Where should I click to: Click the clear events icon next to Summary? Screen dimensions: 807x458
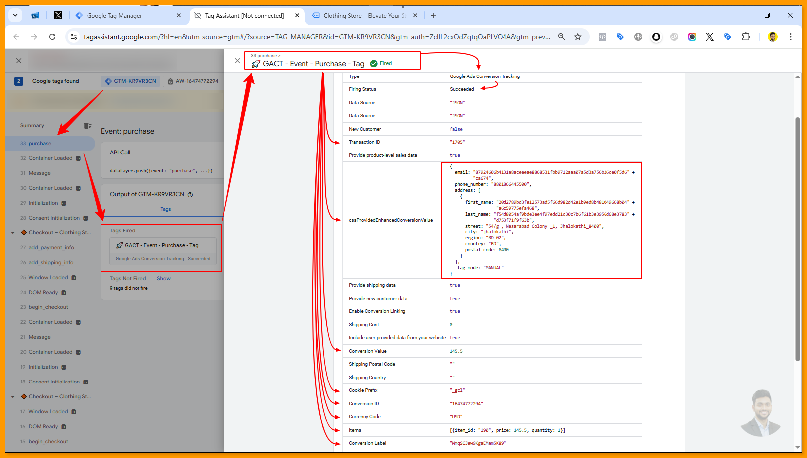(88, 126)
